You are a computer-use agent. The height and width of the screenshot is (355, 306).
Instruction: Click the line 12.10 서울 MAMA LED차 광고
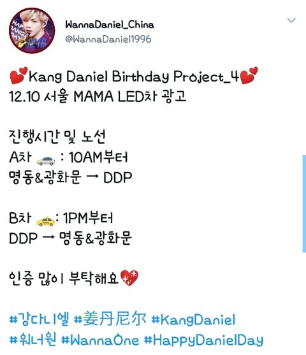pos(98,97)
